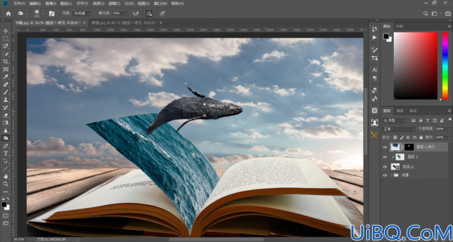Select the Sharpen/Blur tool
The image size is (453, 242).
[6, 130]
